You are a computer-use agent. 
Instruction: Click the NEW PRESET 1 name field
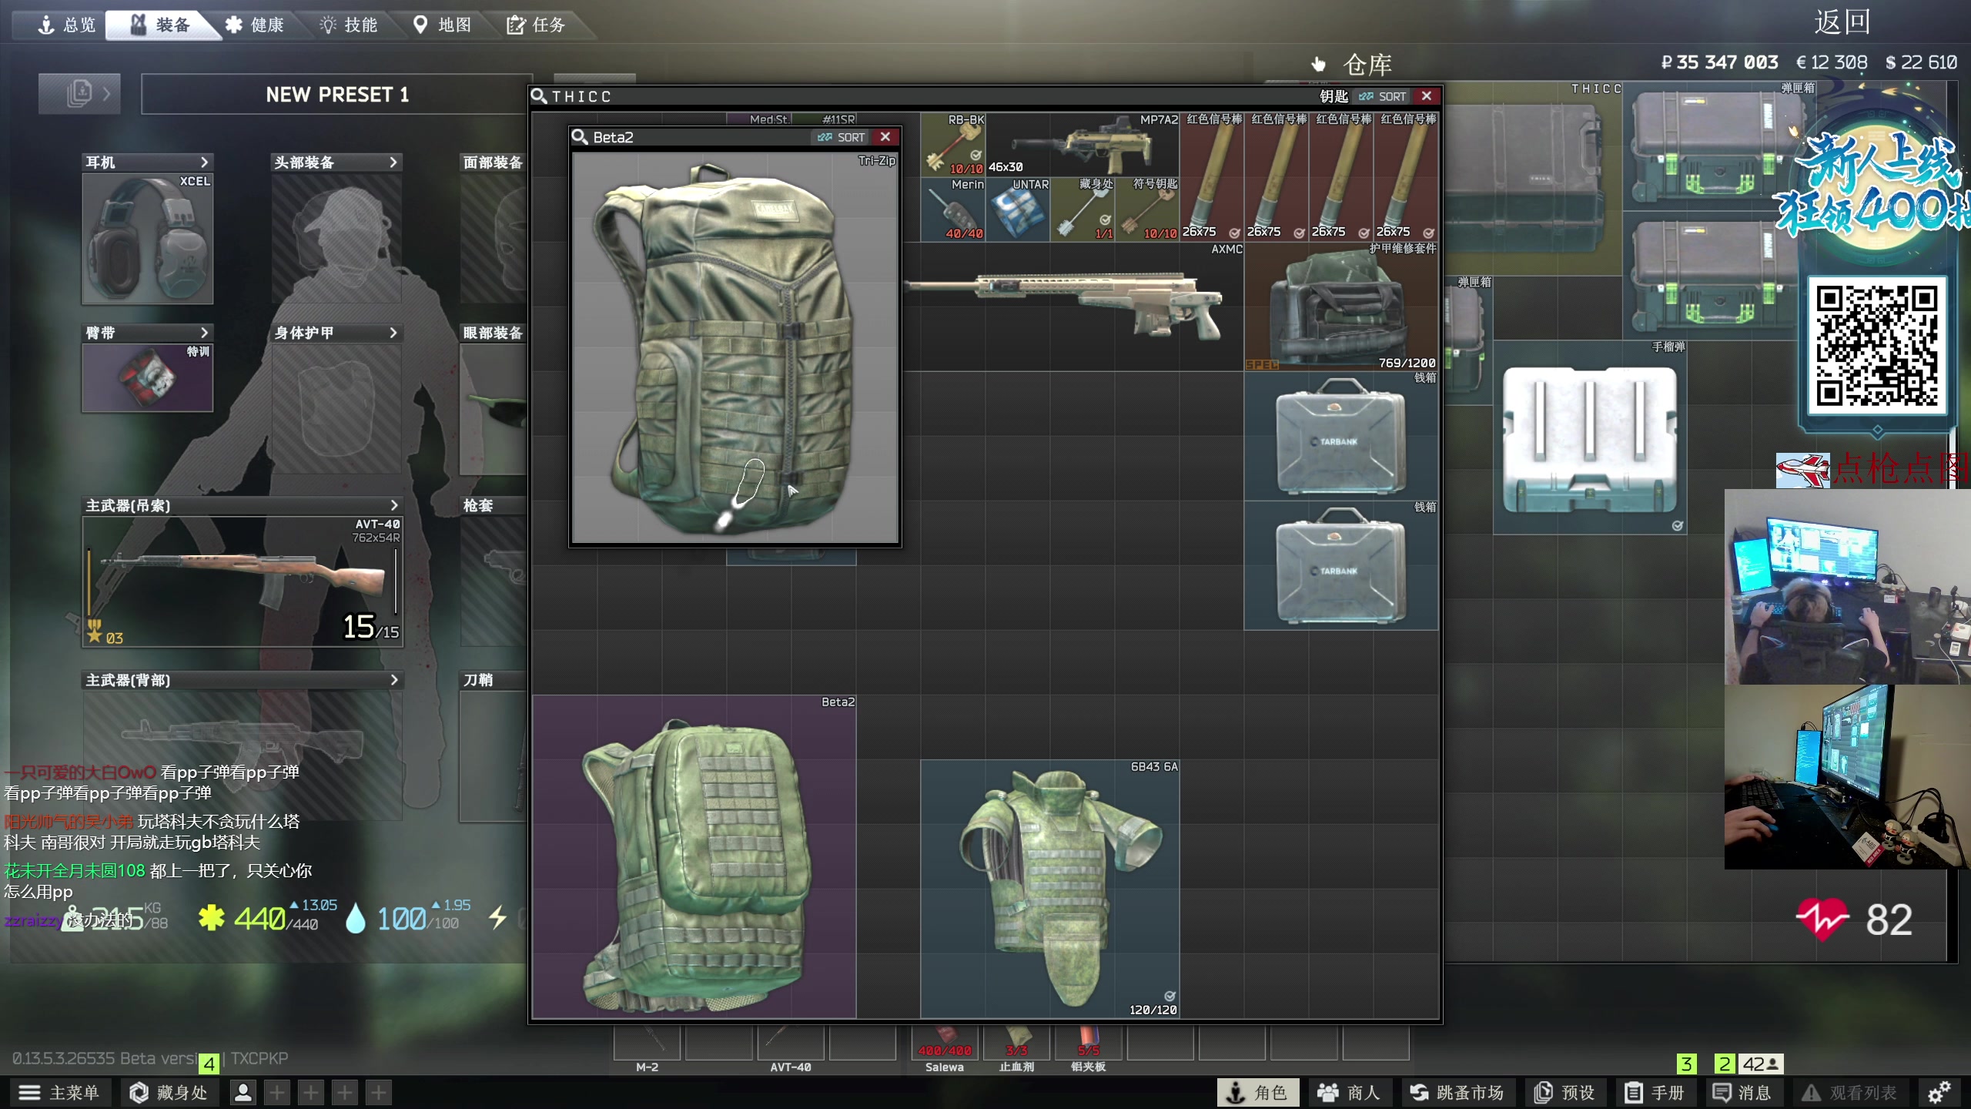click(336, 95)
